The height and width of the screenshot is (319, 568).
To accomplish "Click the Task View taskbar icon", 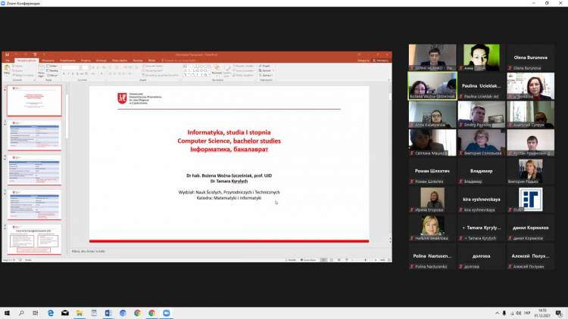I will click(x=36, y=313).
